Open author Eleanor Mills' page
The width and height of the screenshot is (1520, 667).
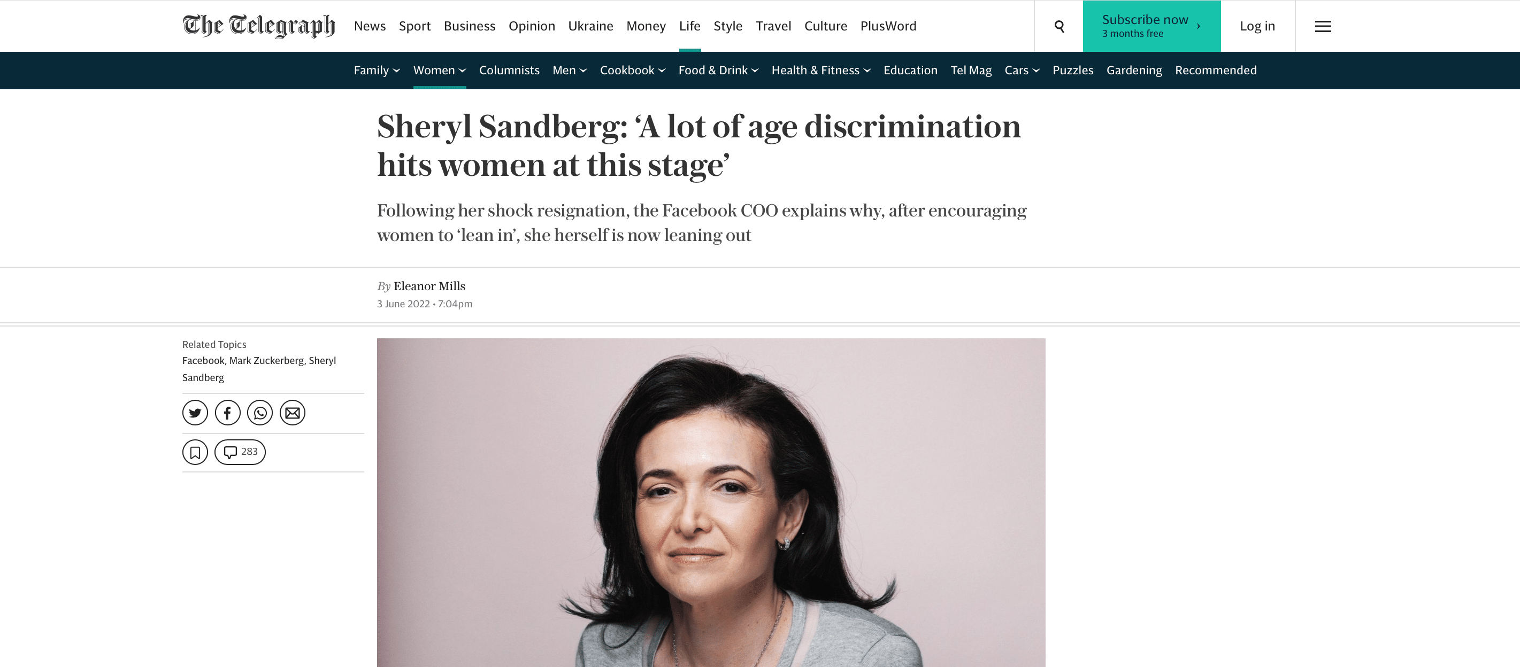(429, 286)
